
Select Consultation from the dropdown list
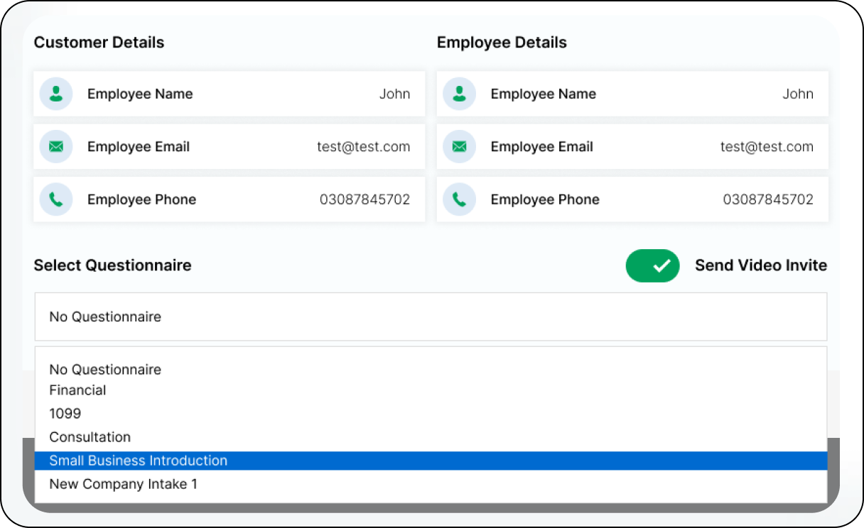point(90,437)
